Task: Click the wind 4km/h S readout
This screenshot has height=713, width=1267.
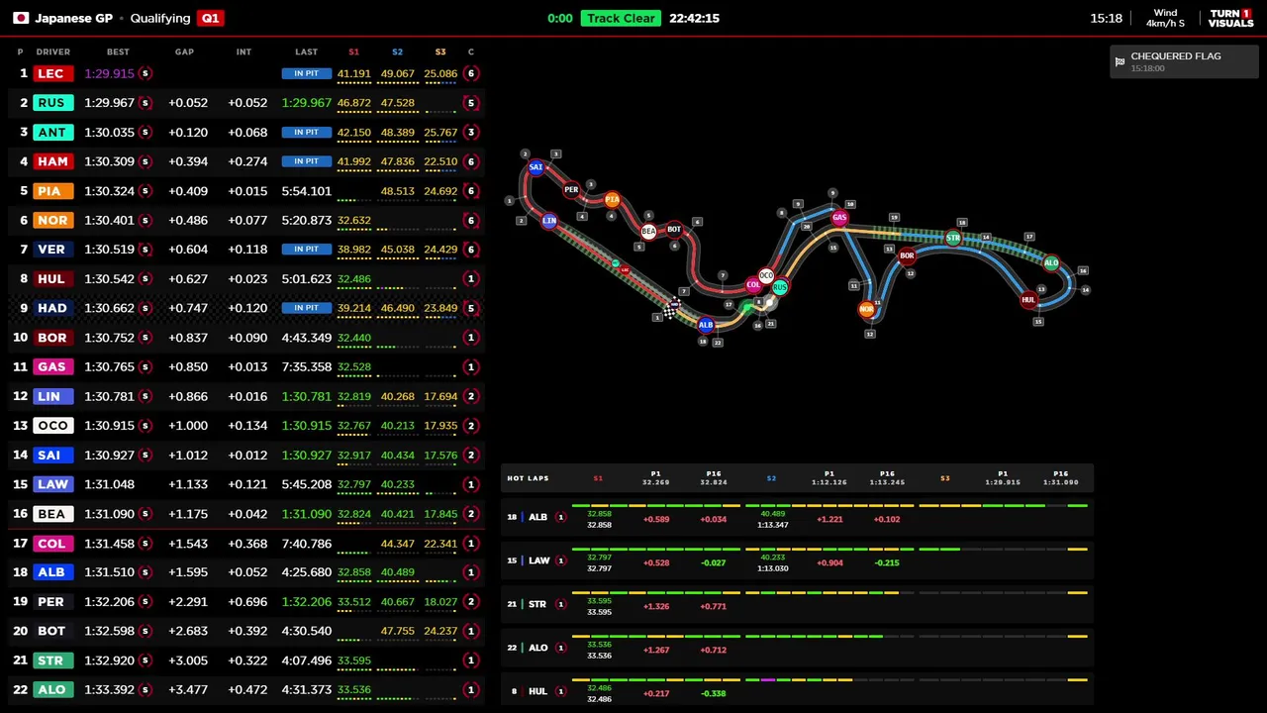Action: [1165, 18]
